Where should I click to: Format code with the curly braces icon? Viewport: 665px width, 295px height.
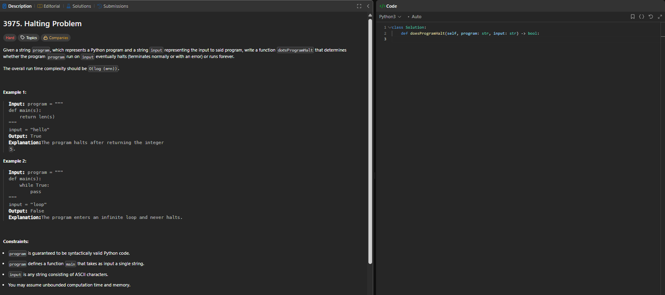pos(642,17)
